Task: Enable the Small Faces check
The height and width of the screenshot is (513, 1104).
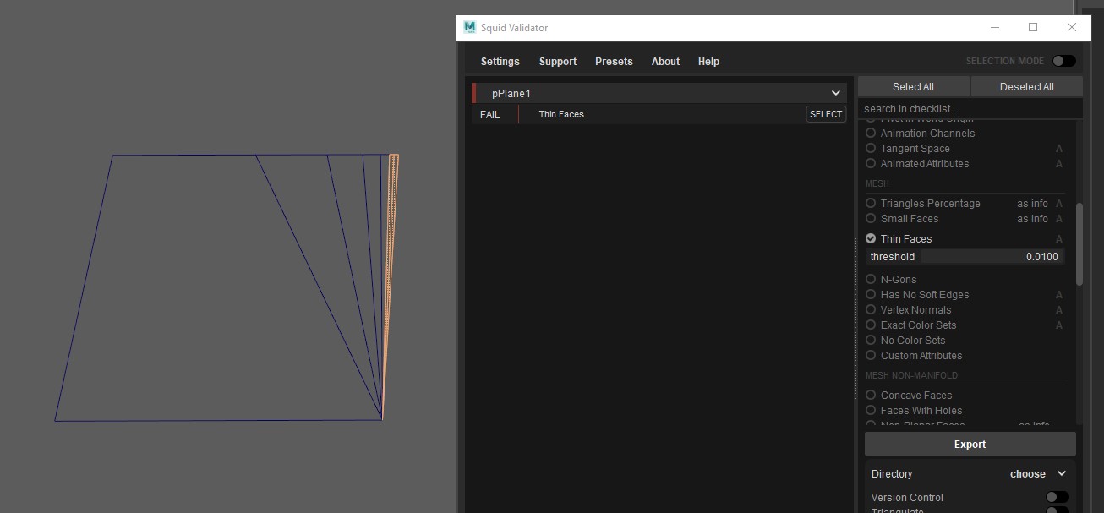Action: [x=871, y=218]
